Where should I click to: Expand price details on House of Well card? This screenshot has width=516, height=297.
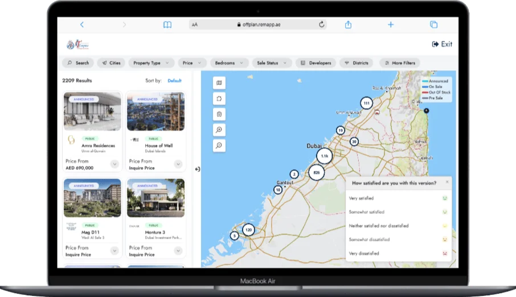(178, 164)
